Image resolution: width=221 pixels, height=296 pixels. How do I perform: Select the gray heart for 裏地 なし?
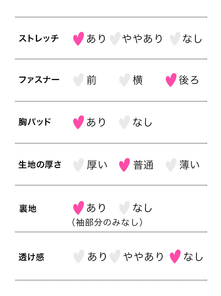tap(124, 208)
